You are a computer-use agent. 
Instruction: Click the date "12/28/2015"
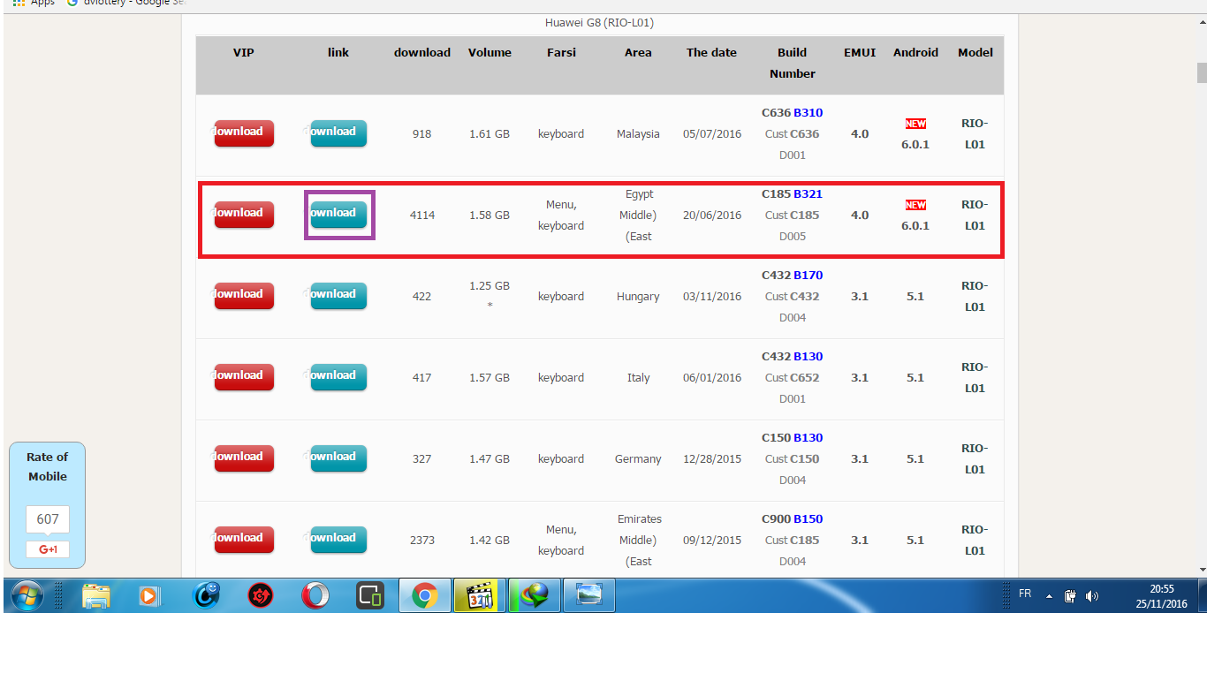[x=712, y=458]
